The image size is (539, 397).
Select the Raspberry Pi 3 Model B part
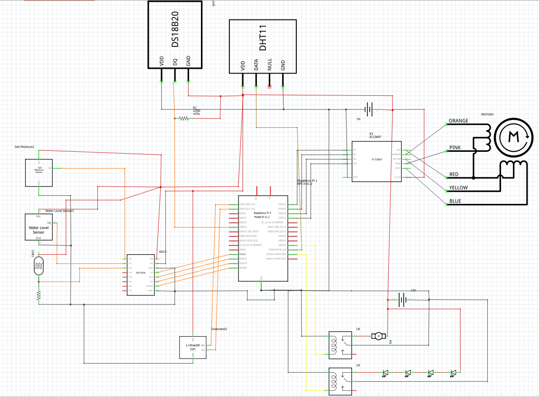[x=263, y=239]
